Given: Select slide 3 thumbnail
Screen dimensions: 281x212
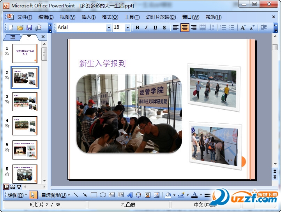Looking at the screenshot, I should click(25, 102).
